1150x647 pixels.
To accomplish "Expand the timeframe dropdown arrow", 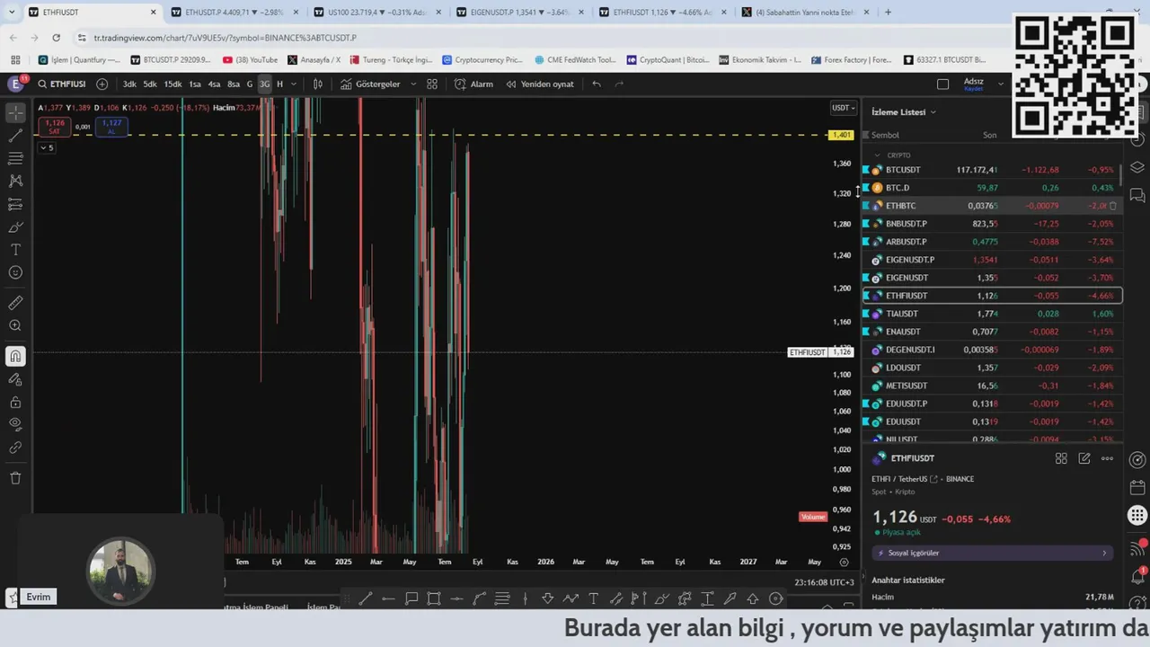I will (293, 84).
